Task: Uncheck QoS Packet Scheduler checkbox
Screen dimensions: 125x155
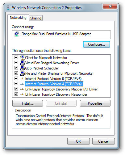Action: [16, 68]
